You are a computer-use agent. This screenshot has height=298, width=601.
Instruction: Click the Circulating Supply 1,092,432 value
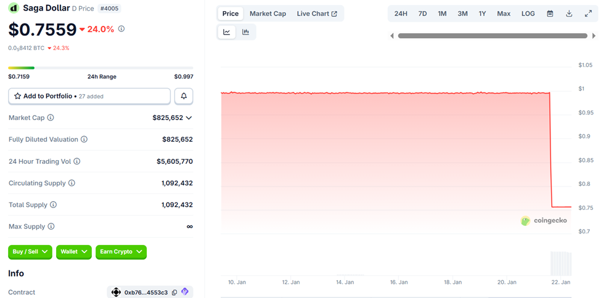click(177, 183)
